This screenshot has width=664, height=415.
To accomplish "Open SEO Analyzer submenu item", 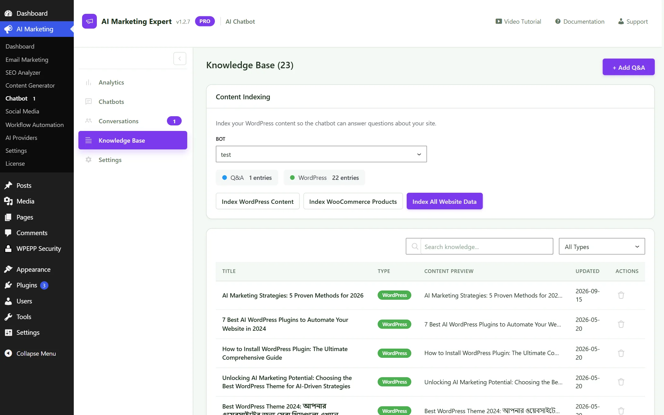I will [23, 73].
